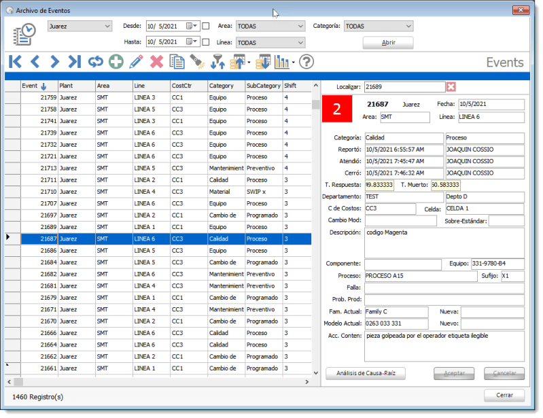
Task: Toggle the Hasta date checkbox
Action: [x=206, y=42]
